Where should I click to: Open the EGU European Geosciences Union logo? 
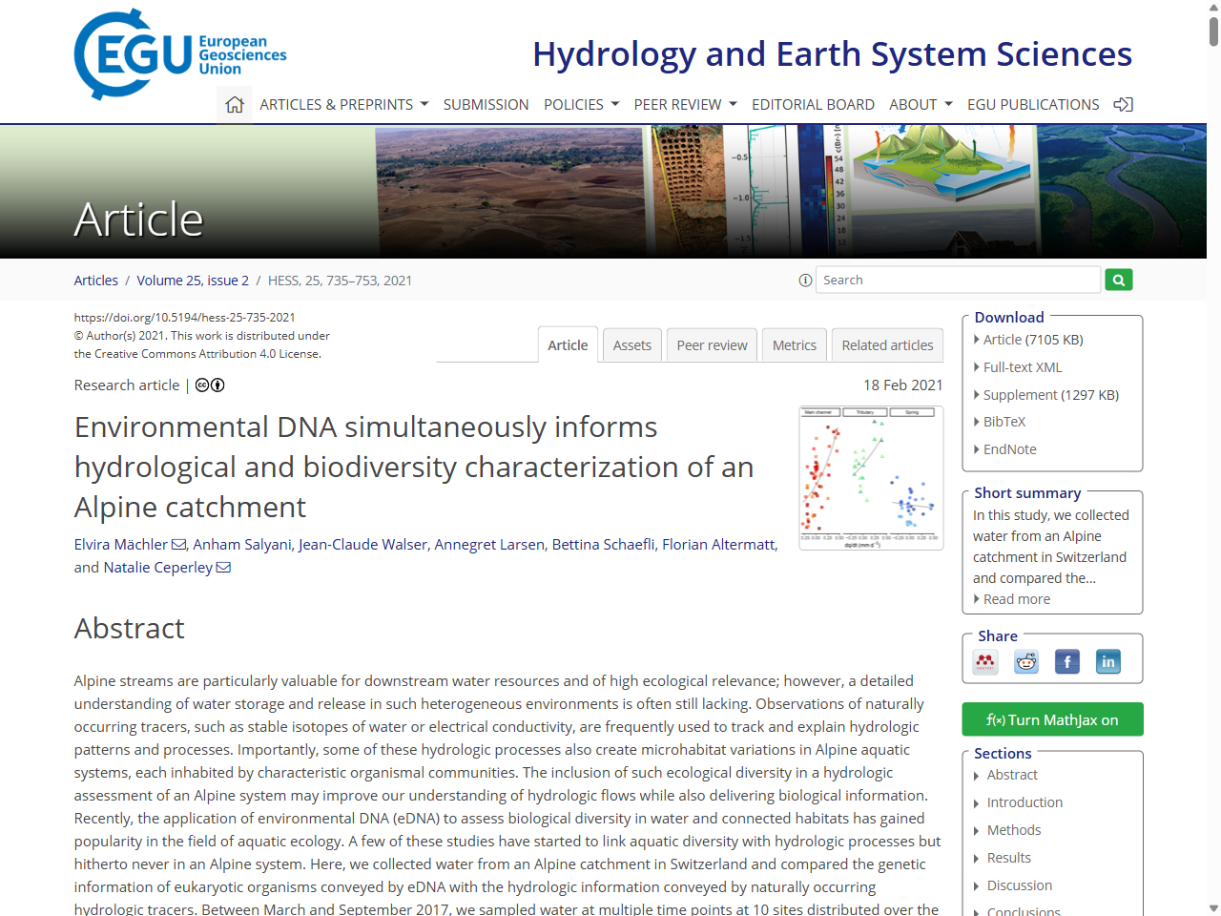coord(180,54)
